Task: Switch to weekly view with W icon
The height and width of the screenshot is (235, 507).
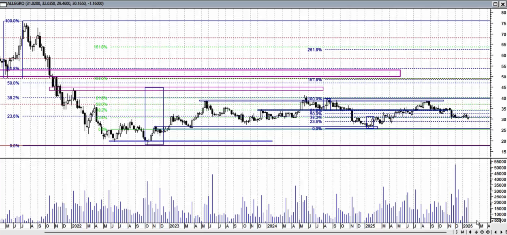Action: coord(462,232)
